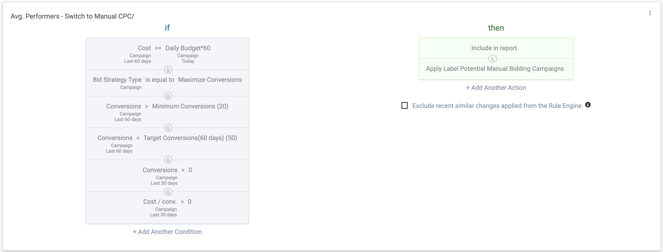Click Last 30 days under Conversions > 0

pos(164,183)
